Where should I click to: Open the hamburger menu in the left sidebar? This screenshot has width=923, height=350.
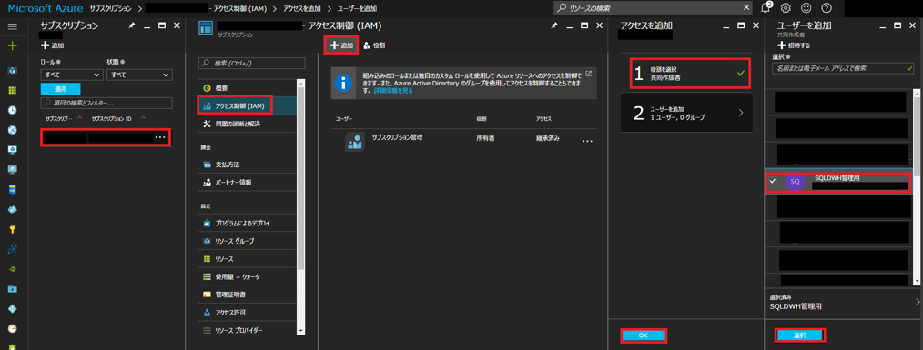[x=13, y=26]
